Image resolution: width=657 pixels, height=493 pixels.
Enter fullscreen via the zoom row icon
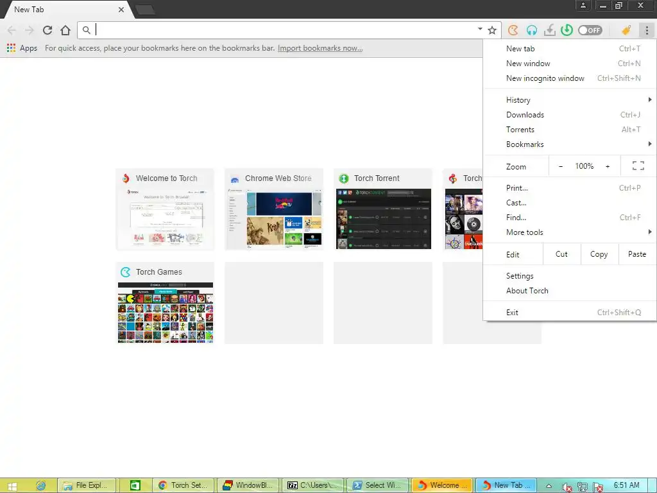(638, 166)
